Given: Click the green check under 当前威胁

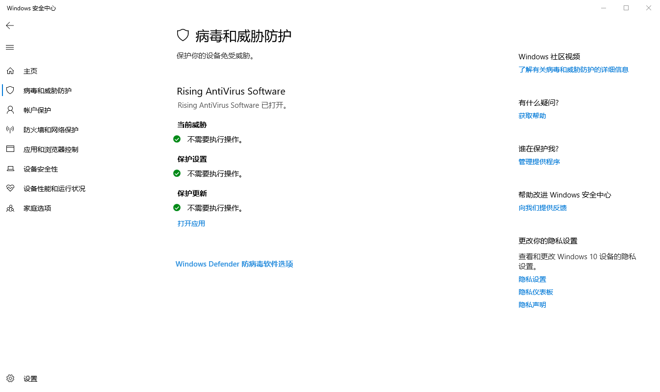Looking at the screenshot, I should [x=177, y=139].
